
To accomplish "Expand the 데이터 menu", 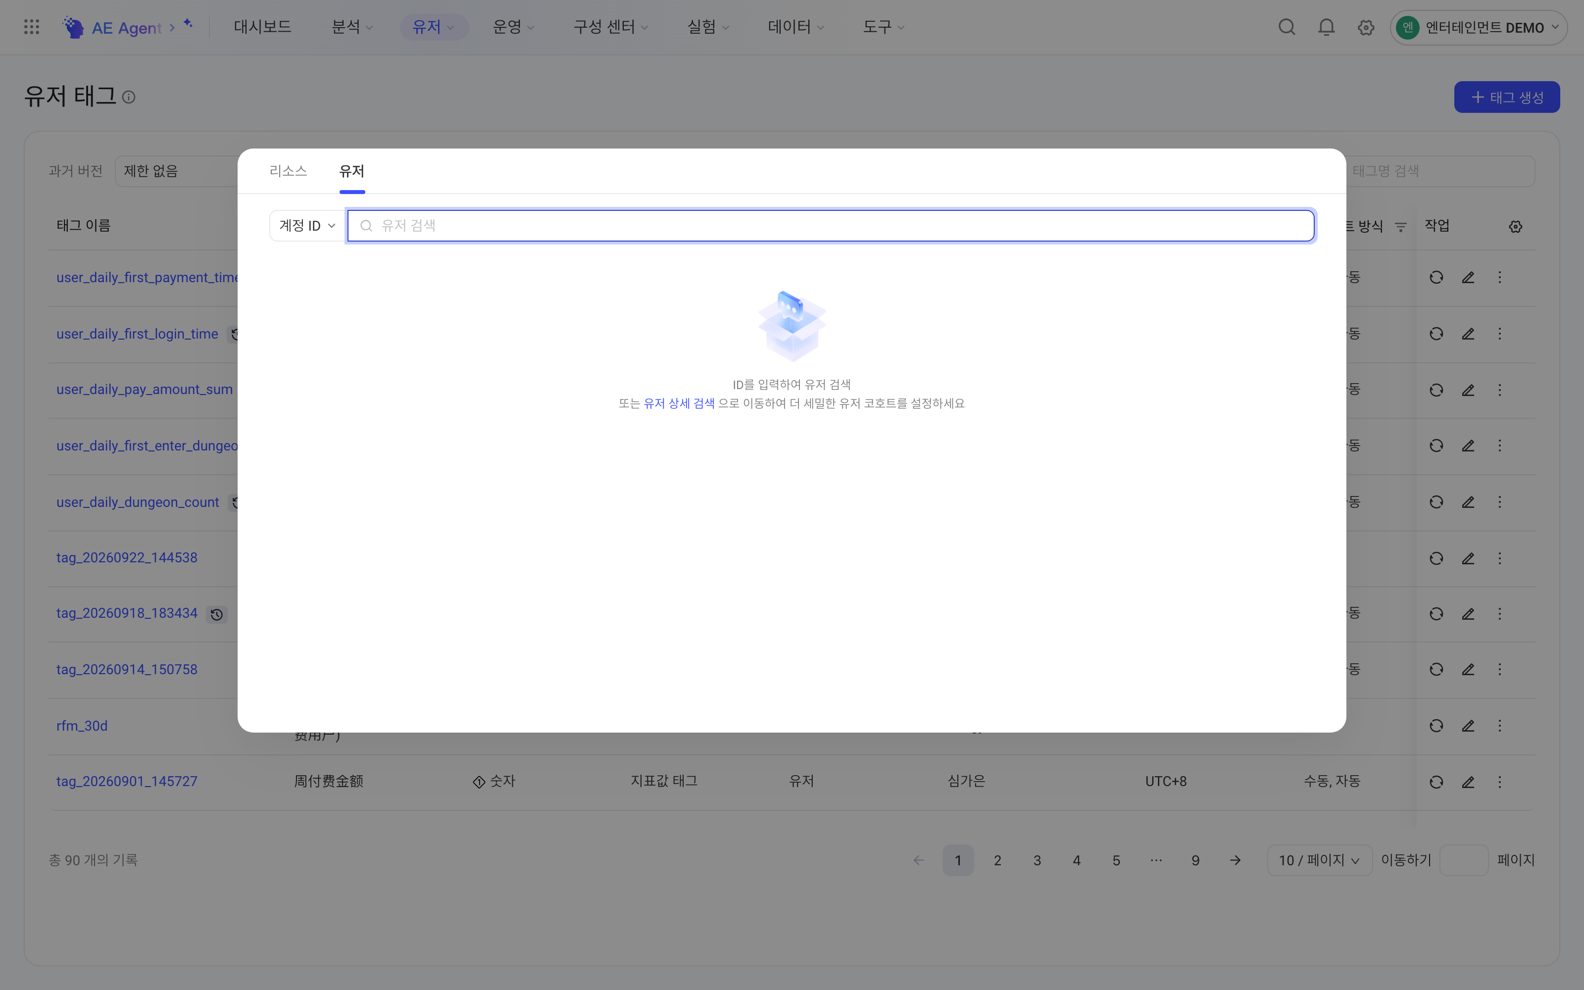I will (x=795, y=27).
